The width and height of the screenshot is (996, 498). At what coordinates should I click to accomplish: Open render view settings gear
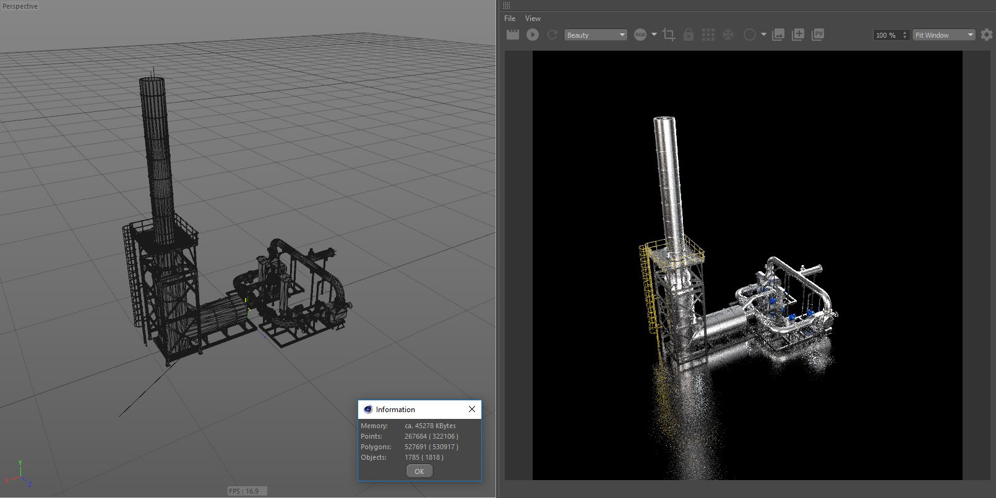pos(987,35)
